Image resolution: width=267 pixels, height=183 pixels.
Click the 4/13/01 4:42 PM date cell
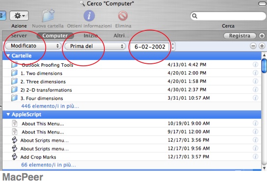187,65
